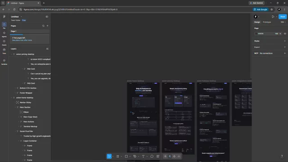Select the Text tool
The image size is (288, 162).
coord(143,156)
